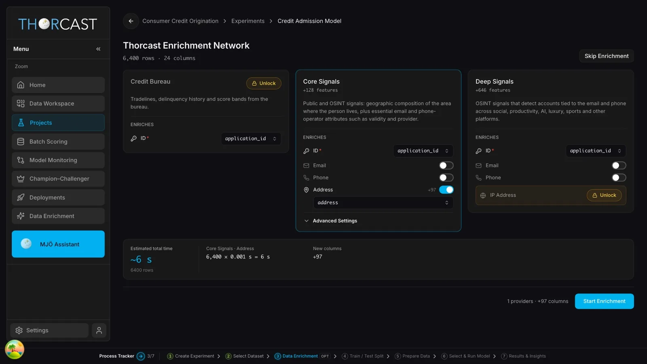Image resolution: width=647 pixels, height=364 pixels.
Task: Jump to Create Experiment step
Action: click(x=190, y=356)
